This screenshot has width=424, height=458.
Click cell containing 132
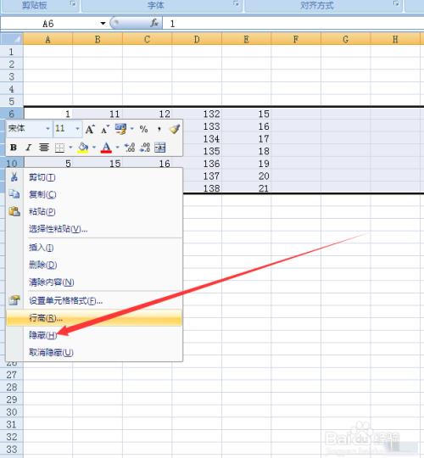coord(197,114)
